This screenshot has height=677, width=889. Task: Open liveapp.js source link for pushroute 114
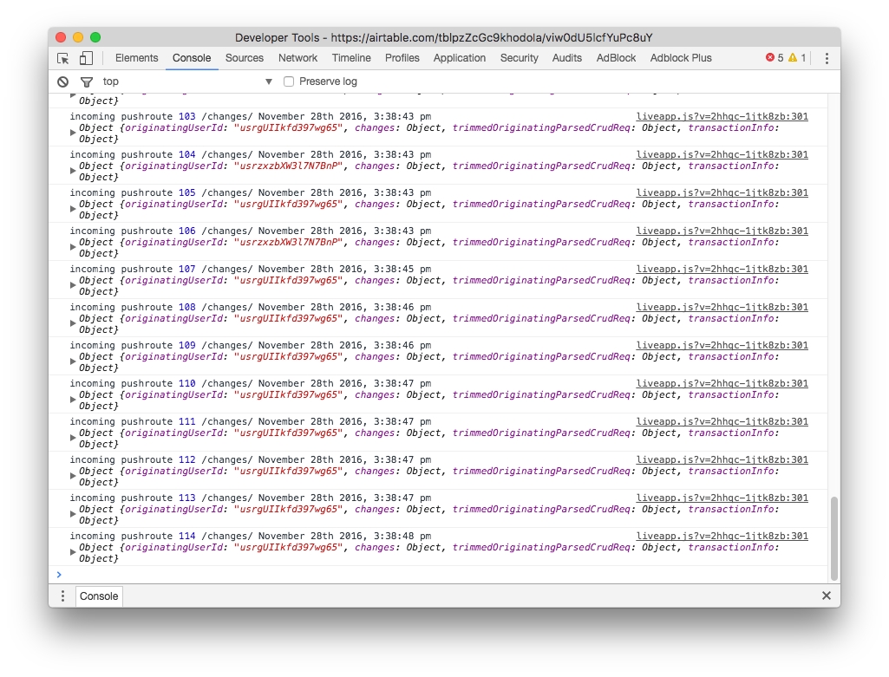click(722, 535)
